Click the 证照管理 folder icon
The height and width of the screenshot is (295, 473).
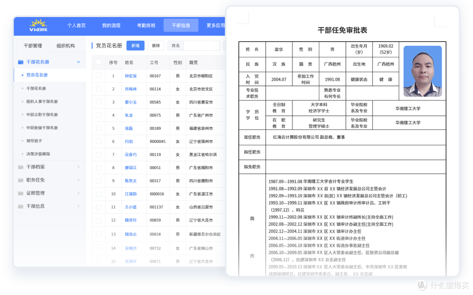pyautogui.click(x=21, y=193)
